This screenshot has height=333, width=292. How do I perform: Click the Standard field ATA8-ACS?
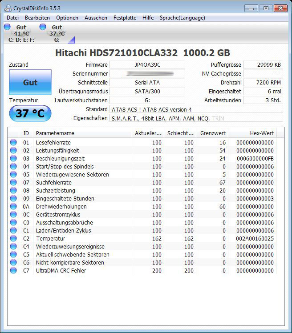click(x=196, y=109)
